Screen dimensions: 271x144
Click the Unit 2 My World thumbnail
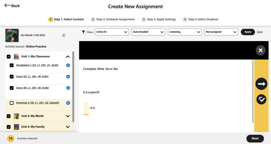click(x=16, y=116)
